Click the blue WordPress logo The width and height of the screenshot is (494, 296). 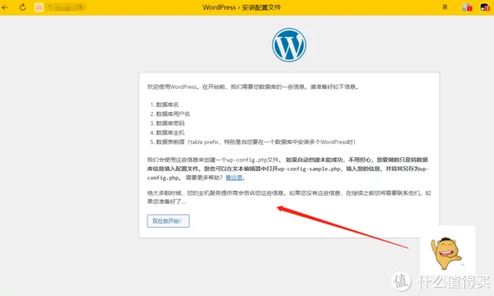point(289,45)
